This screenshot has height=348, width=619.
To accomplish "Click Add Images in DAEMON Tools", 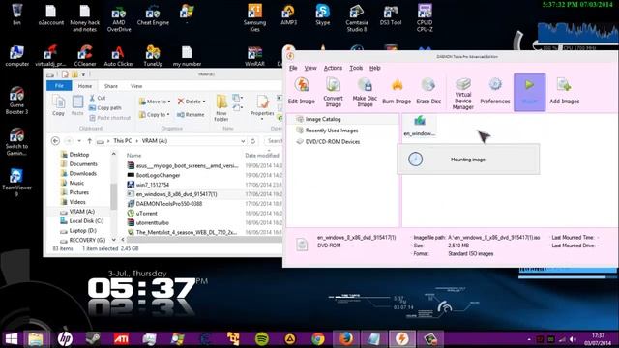I will point(565,91).
